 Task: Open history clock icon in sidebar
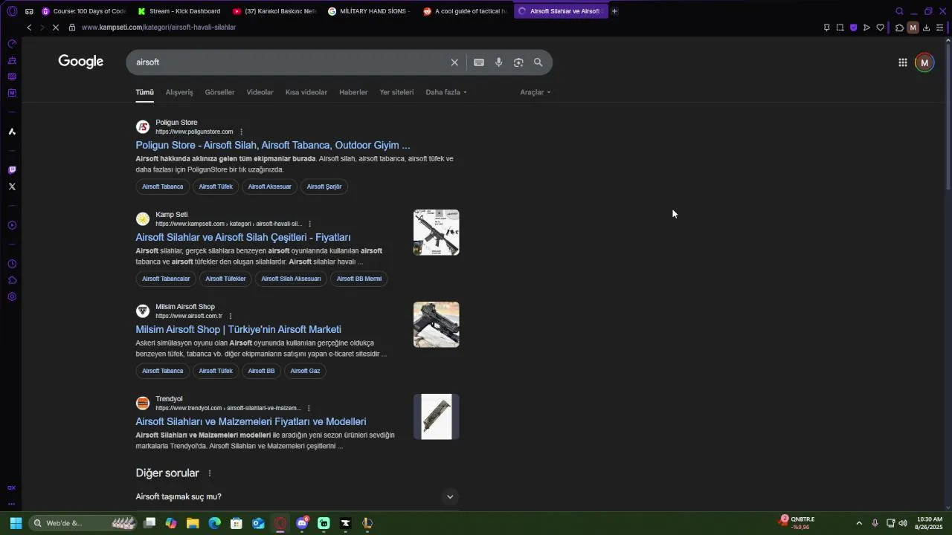[x=12, y=264]
